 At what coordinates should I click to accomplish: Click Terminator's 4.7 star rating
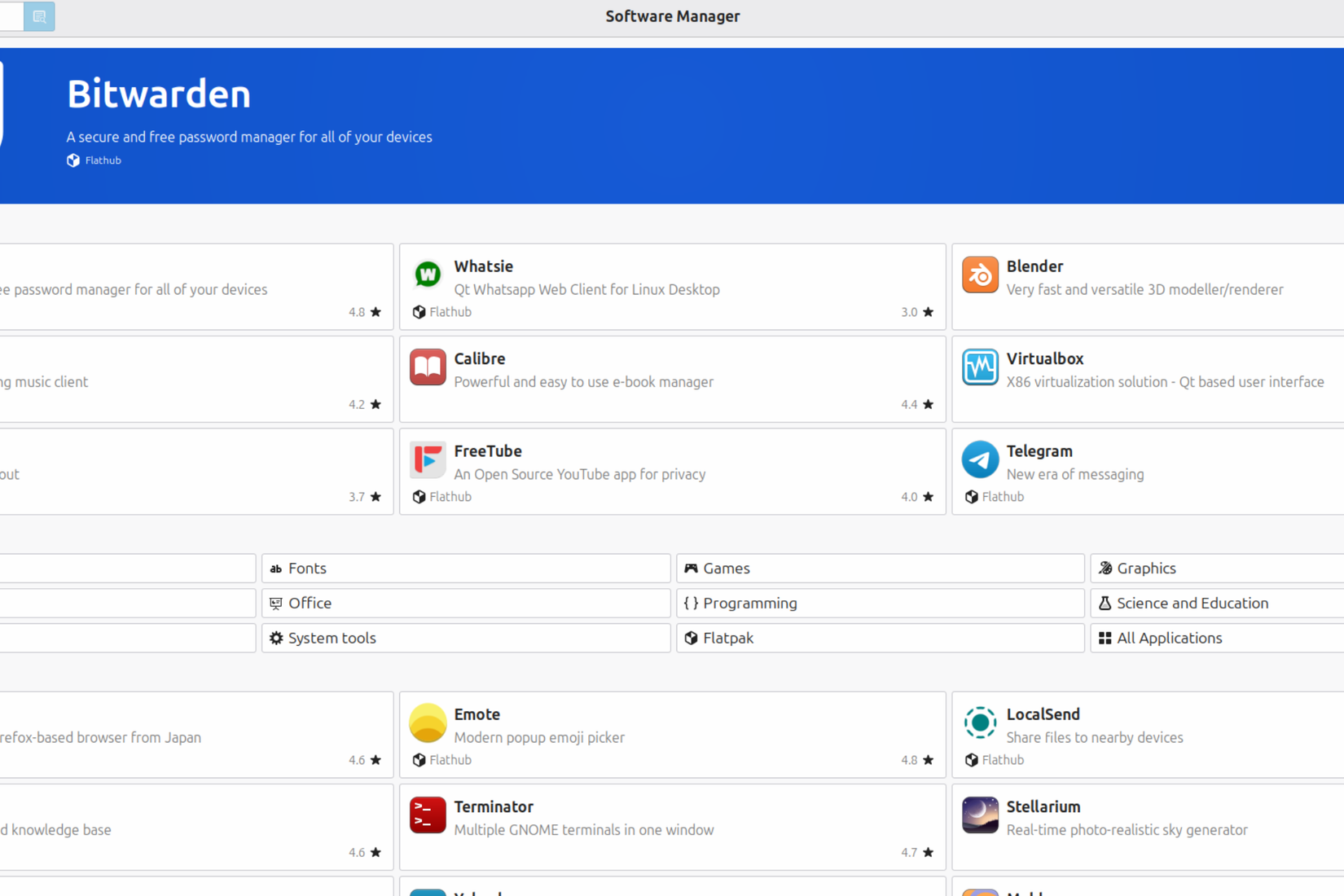click(917, 853)
